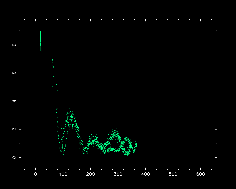This screenshot has width=236, height=189.
Task: Click the x-axis tick label 0
Action: pyautogui.click(x=36, y=174)
